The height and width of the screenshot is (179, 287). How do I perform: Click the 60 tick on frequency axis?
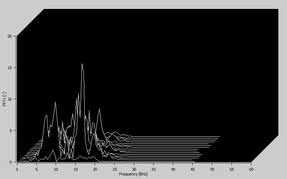[x=251, y=169]
